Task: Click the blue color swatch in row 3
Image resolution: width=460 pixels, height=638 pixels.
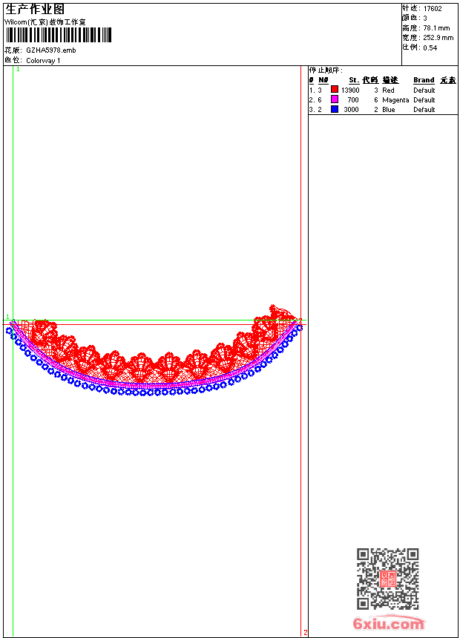Action: pyautogui.click(x=335, y=109)
